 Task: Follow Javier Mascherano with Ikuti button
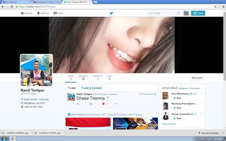[x=177, y=98]
